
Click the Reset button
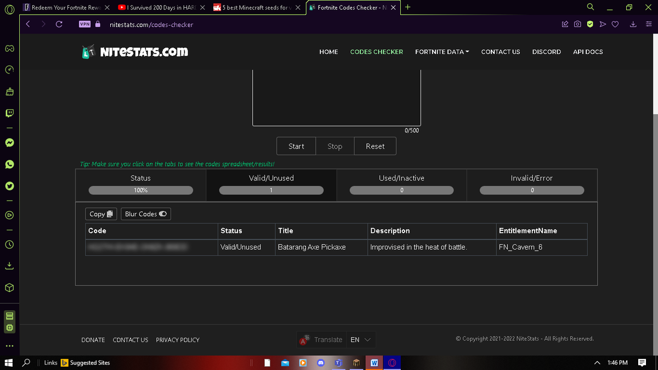(375, 146)
